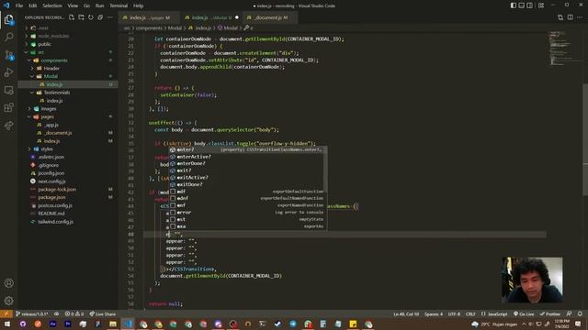The image size is (588, 330).
Task: Collapse the components folder
Action: (x=53, y=60)
